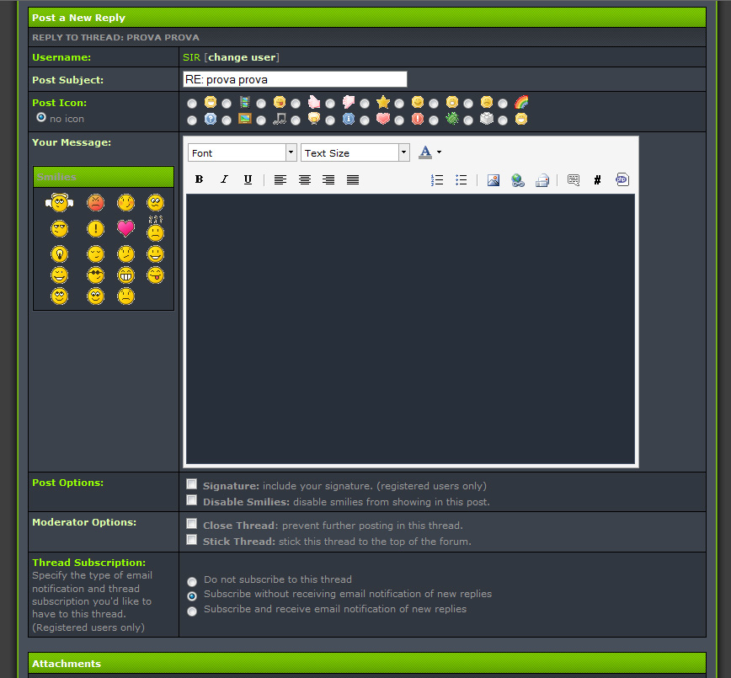The width and height of the screenshot is (731, 678).
Task: Center align the message text
Action: coord(305,179)
